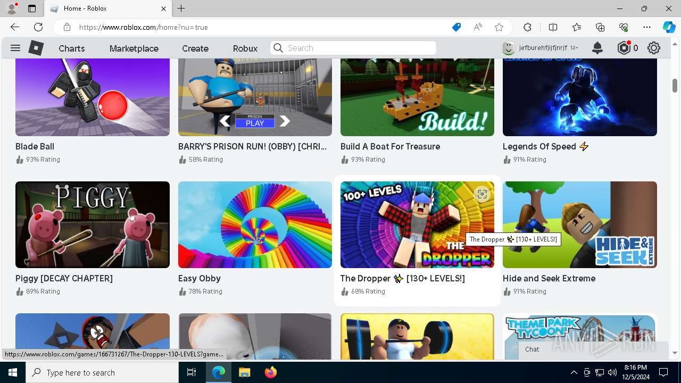Image resolution: width=681 pixels, height=383 pixels.
Task: Click the shopping tag icon in address bar
Action: (456, 27)
